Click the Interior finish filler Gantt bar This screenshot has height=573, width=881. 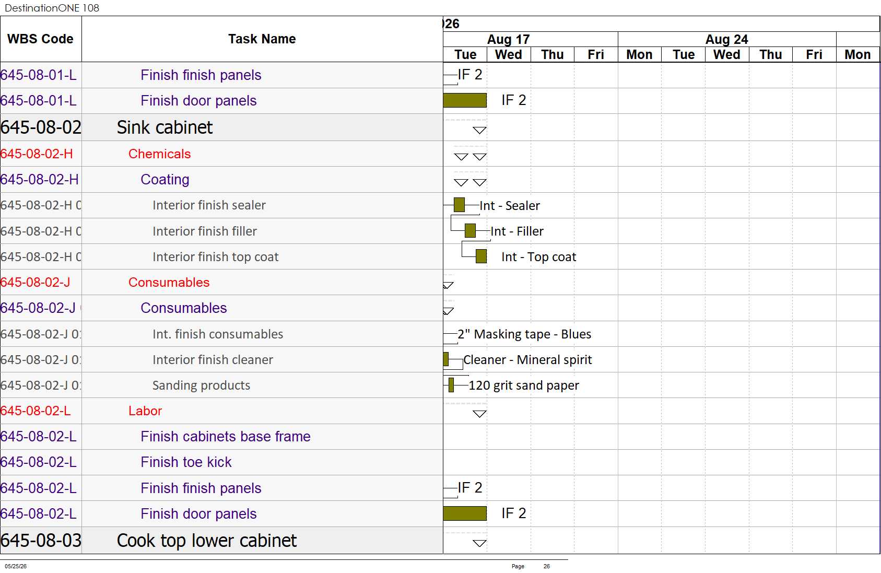[470, 230]
